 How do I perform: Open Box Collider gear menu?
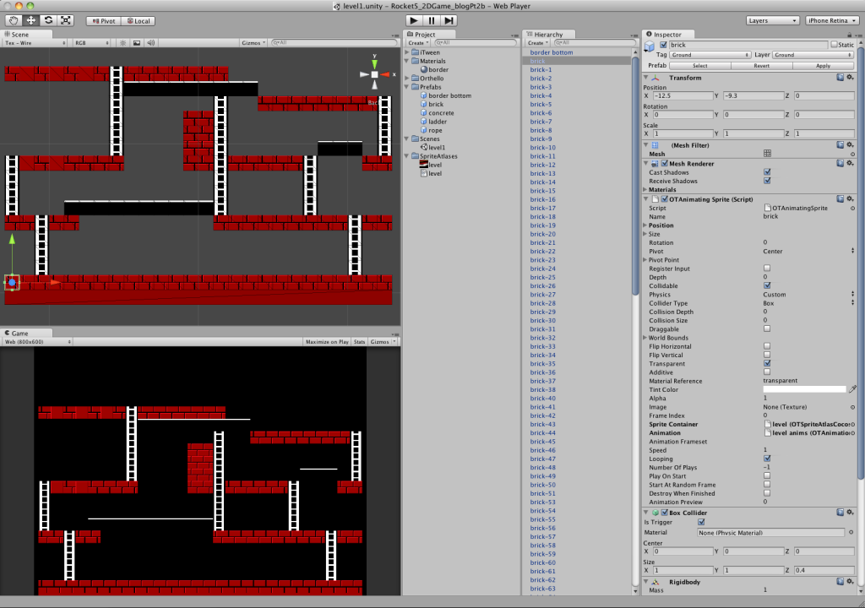[x=850, y=513]
